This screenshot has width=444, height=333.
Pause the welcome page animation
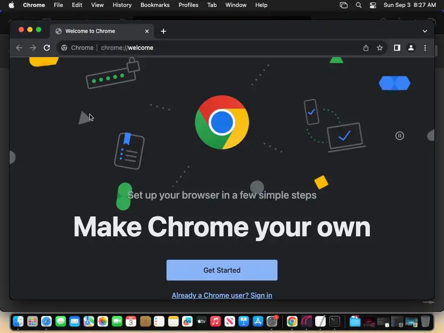pos(399,136)
